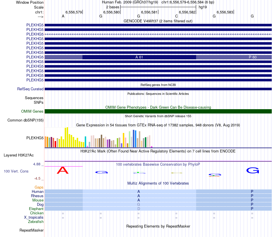The width and height of the screenshot is (272, 237).
Task: Click amino acid D in Elephant row
Action: click(139, 209)
